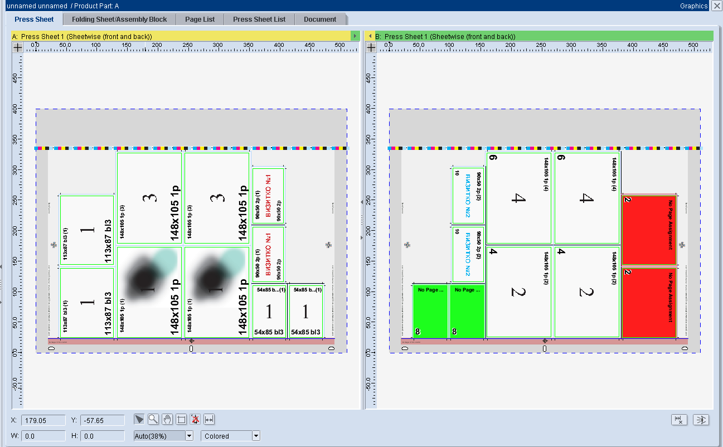This screenshot has height=447, width=723.
Task: Switch to the Press Sheet List tab
Action: point(259,19)
